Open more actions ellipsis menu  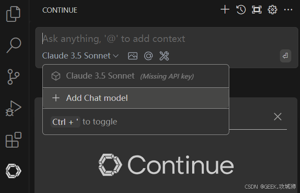[x=288, y=10]
